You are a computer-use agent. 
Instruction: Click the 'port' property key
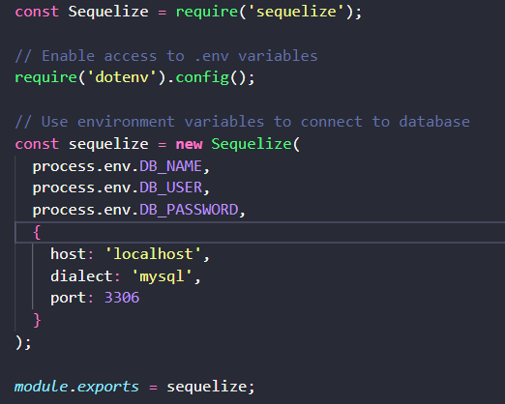pyautogui.click(x=68, y=299)
